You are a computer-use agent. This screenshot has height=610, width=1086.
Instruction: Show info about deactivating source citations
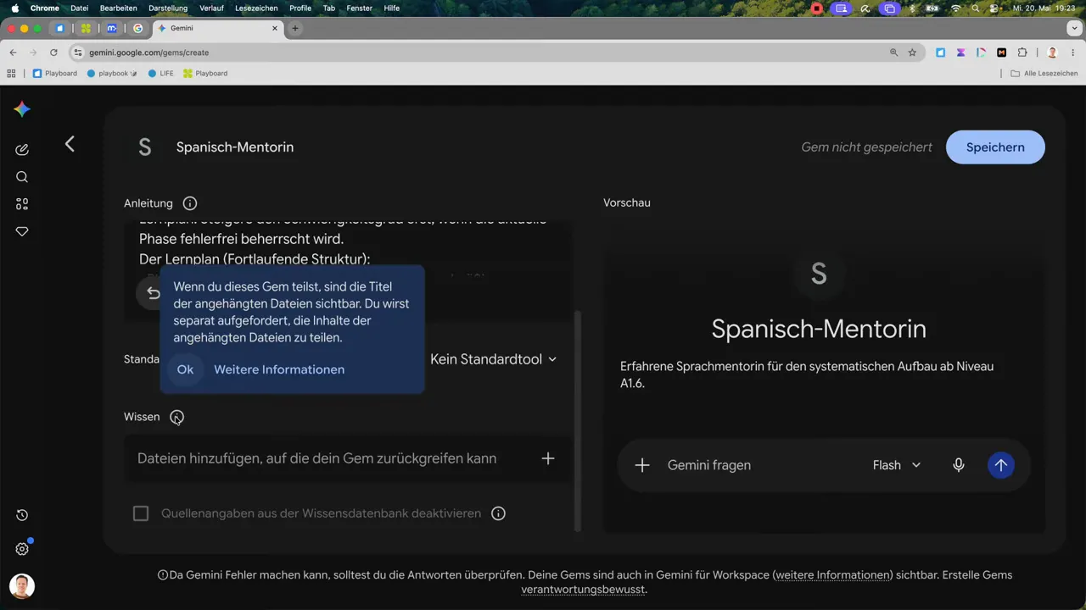tap(499, 513)
